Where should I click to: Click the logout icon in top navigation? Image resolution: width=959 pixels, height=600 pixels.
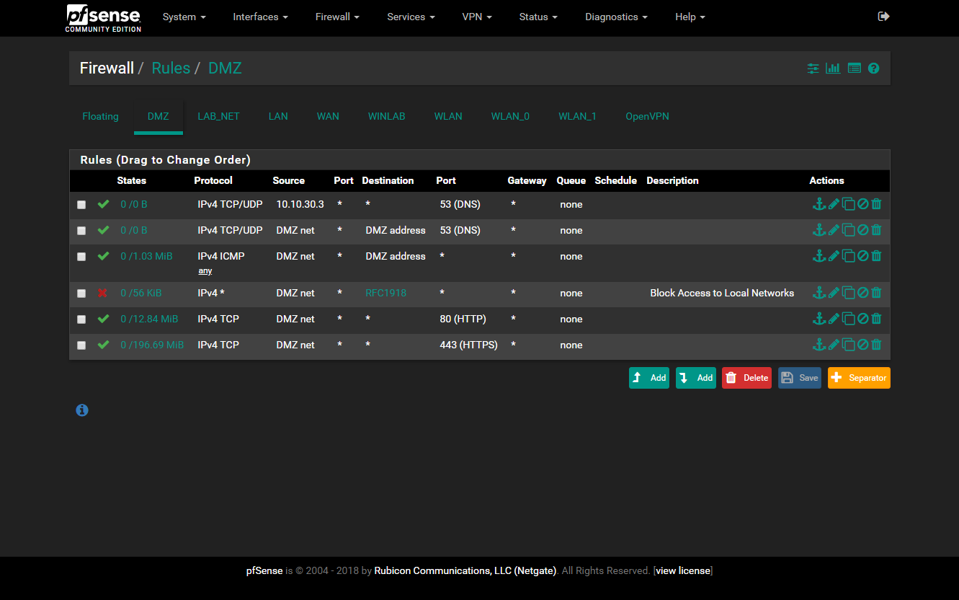point(883,17)
